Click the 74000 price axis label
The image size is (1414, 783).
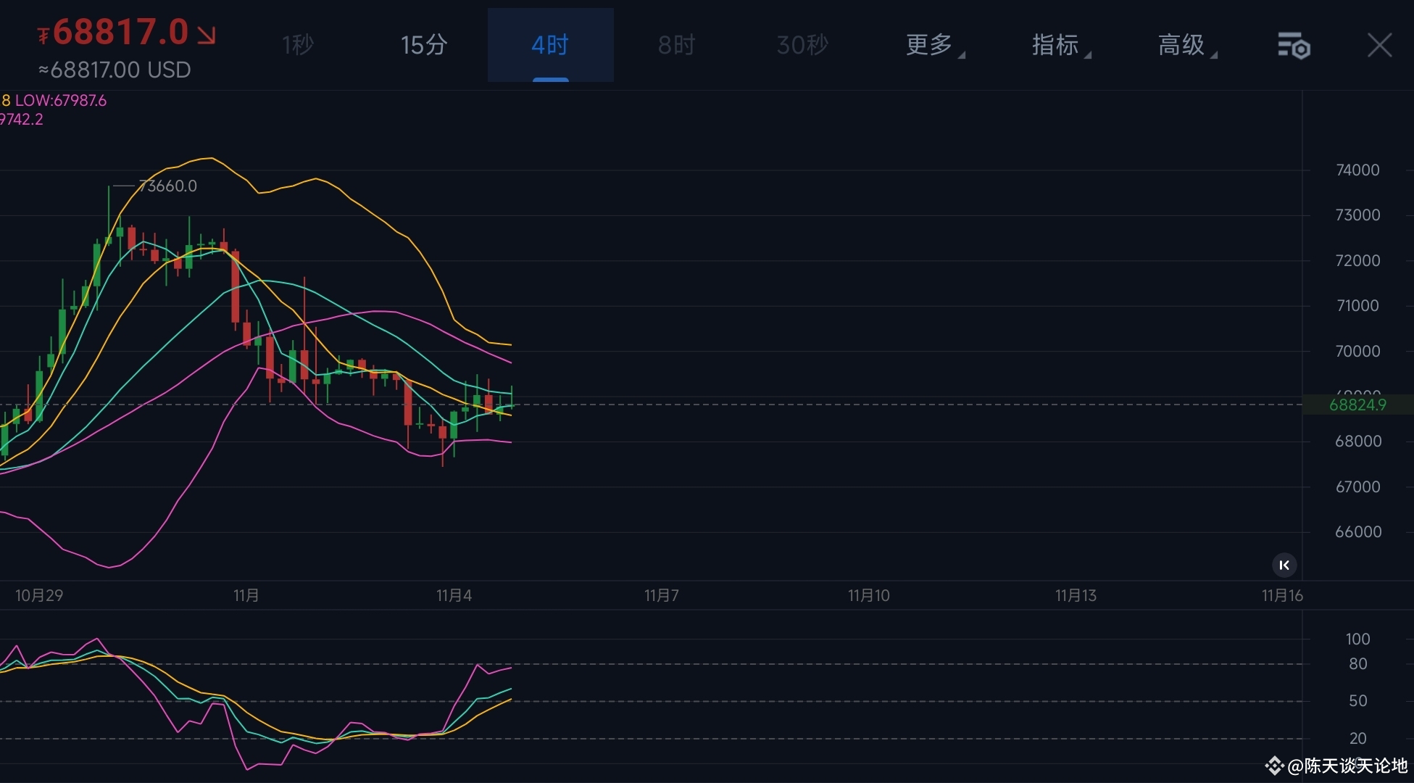1357,170
